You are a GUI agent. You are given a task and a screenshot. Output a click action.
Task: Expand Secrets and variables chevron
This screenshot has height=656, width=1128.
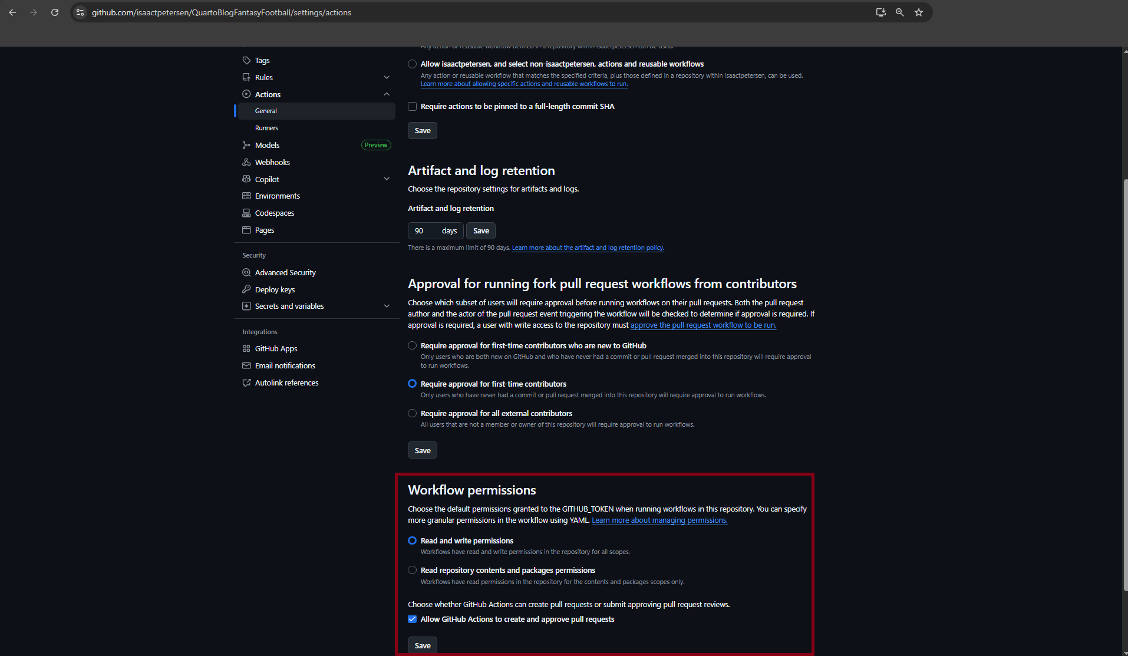[387, 306]
